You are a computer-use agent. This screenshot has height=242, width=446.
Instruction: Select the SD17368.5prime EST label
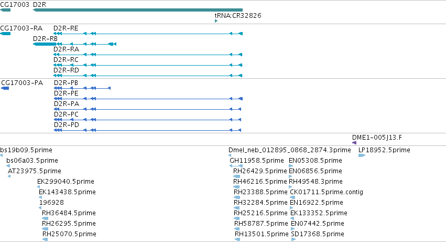click(318, 235)
